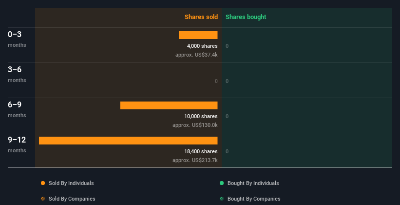The height and width of the screenshot is (205, 400).
Task: Click the approx. US$213.7k amount text
Action: pos(195,160)
